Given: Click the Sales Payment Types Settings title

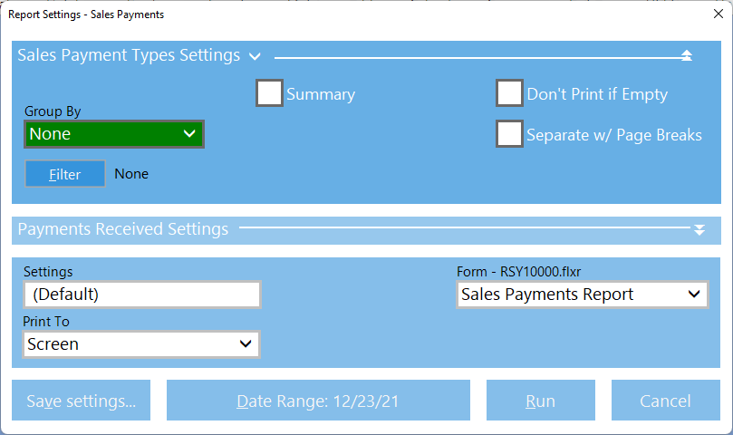Looking at the screenshot, I should point(129,56).
